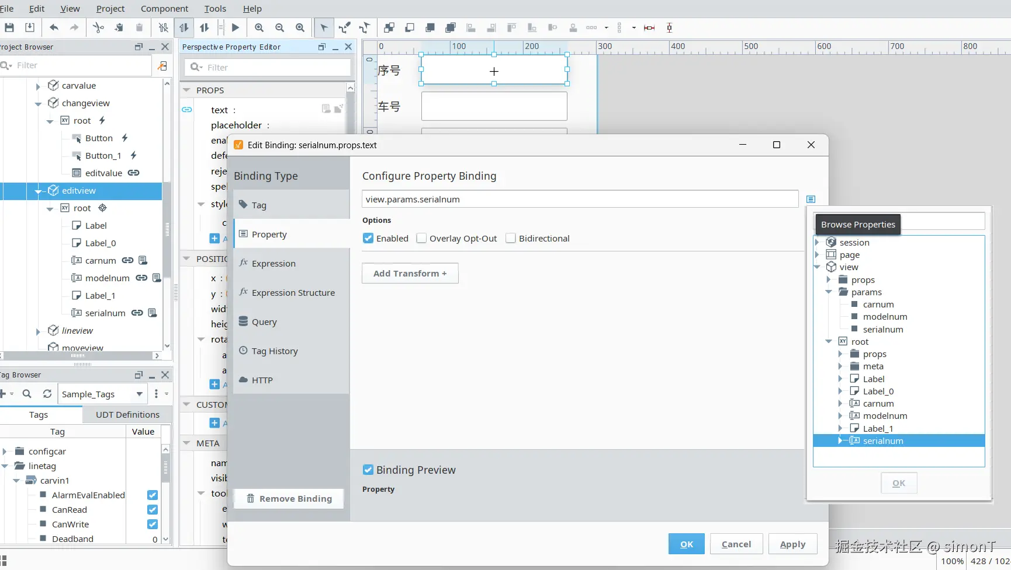The width and height of the screenshot is (1011, 570).
Task: Click the Tag Browser search magnifier
Action: [x=27, y=394]
